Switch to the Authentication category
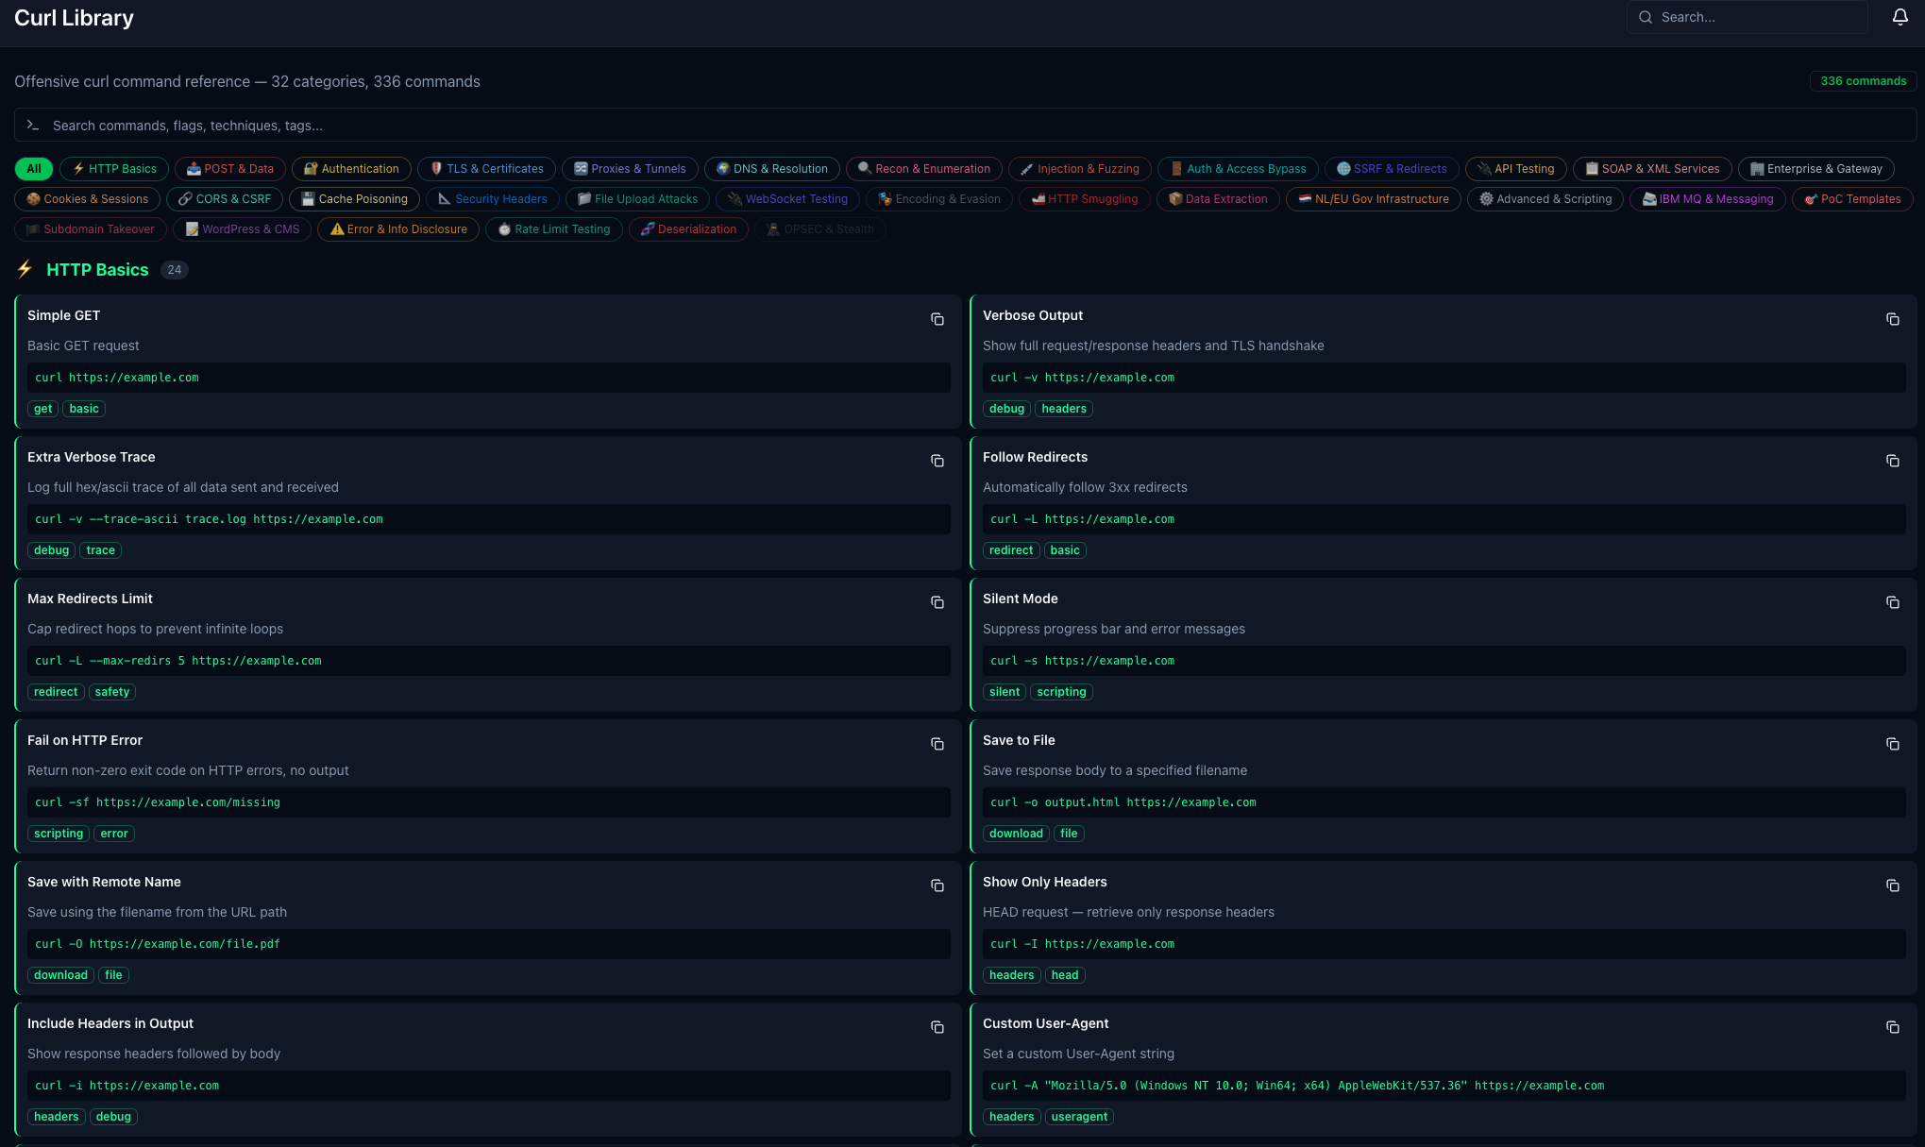Image resolution: width=1925 pixels, height=1147 pixels. pyautogui.click(x=351, y=168)
